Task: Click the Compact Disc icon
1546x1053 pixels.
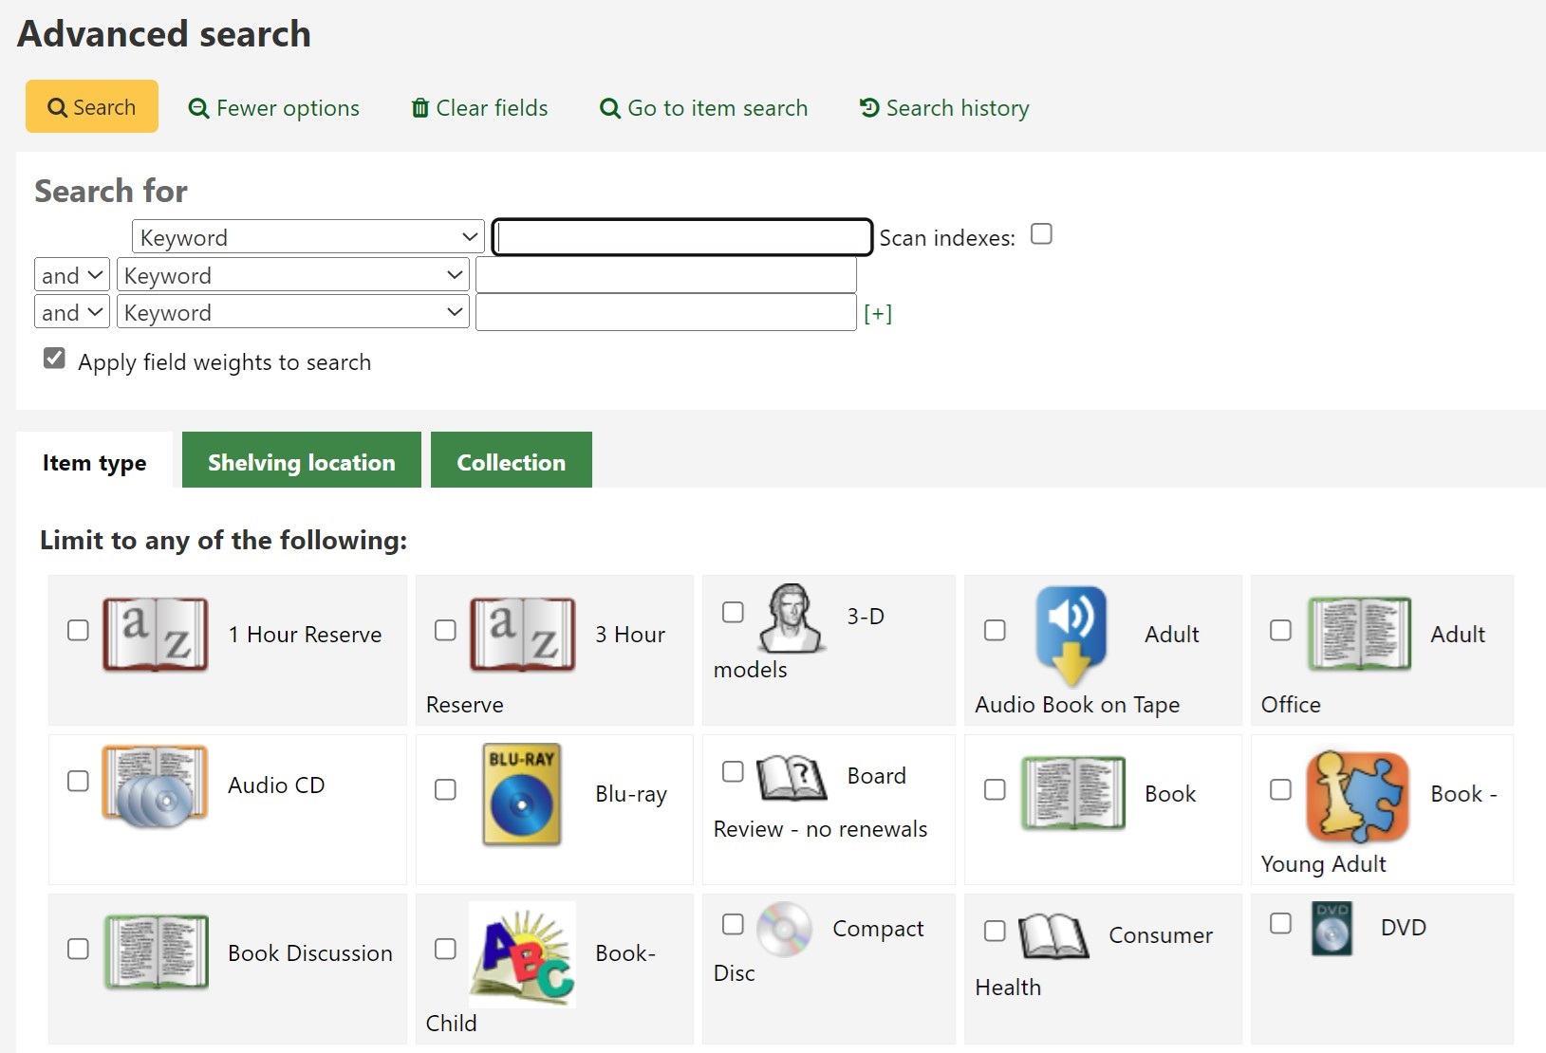Action: (x=784, y=928)
